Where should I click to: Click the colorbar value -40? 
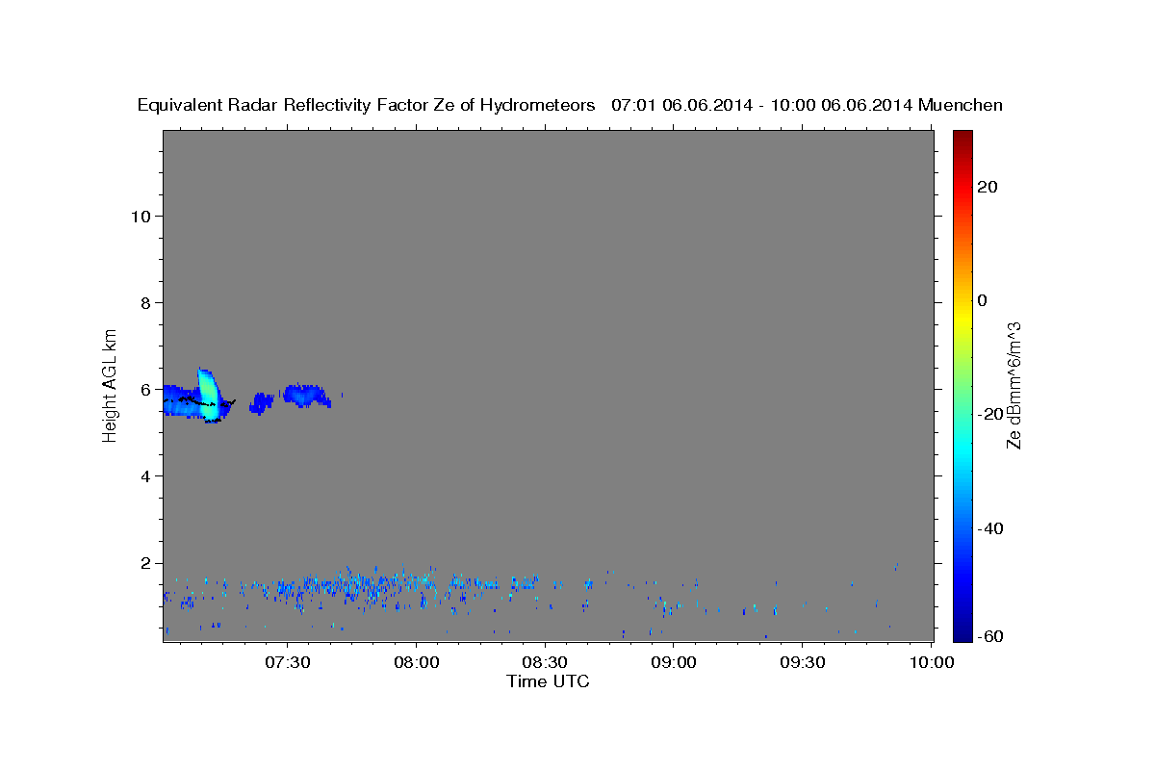[x=988, y=527]
